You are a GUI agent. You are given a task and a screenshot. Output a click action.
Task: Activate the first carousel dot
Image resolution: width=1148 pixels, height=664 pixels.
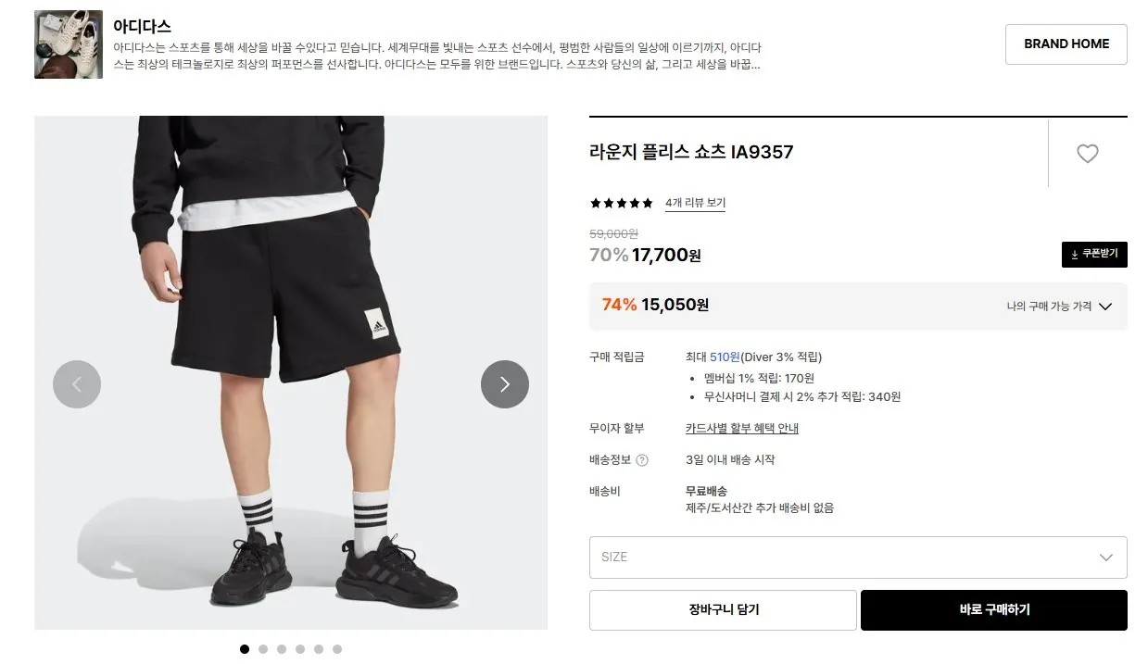244,649
